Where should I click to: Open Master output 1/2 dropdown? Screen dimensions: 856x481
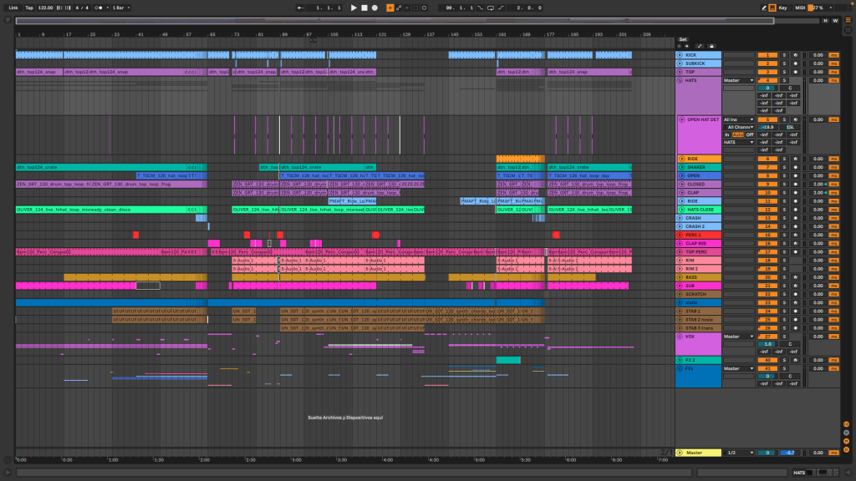(739, 453)
